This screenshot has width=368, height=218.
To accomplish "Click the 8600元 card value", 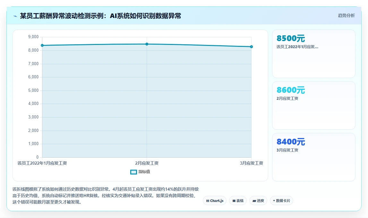I will 291,90.
